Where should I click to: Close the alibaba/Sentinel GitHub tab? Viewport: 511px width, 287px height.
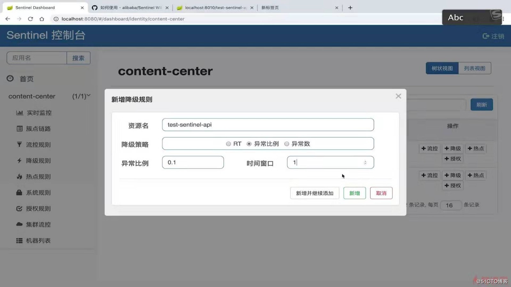167,8
